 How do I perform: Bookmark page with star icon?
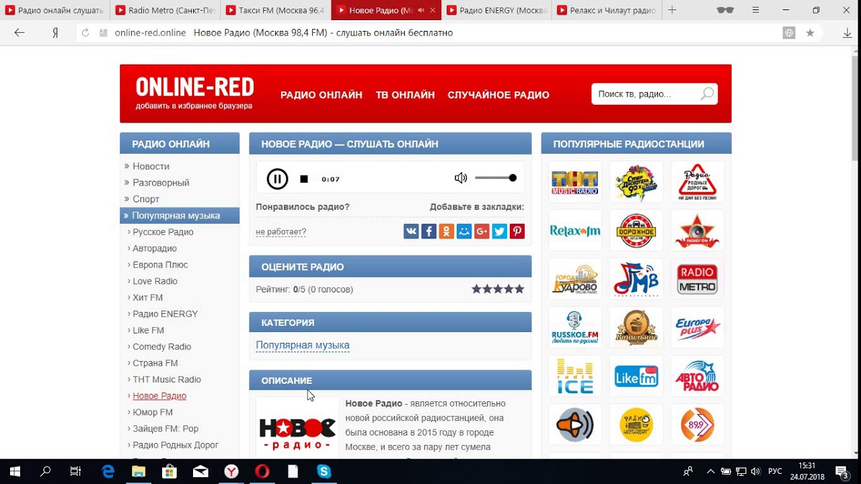coord(810,32)
